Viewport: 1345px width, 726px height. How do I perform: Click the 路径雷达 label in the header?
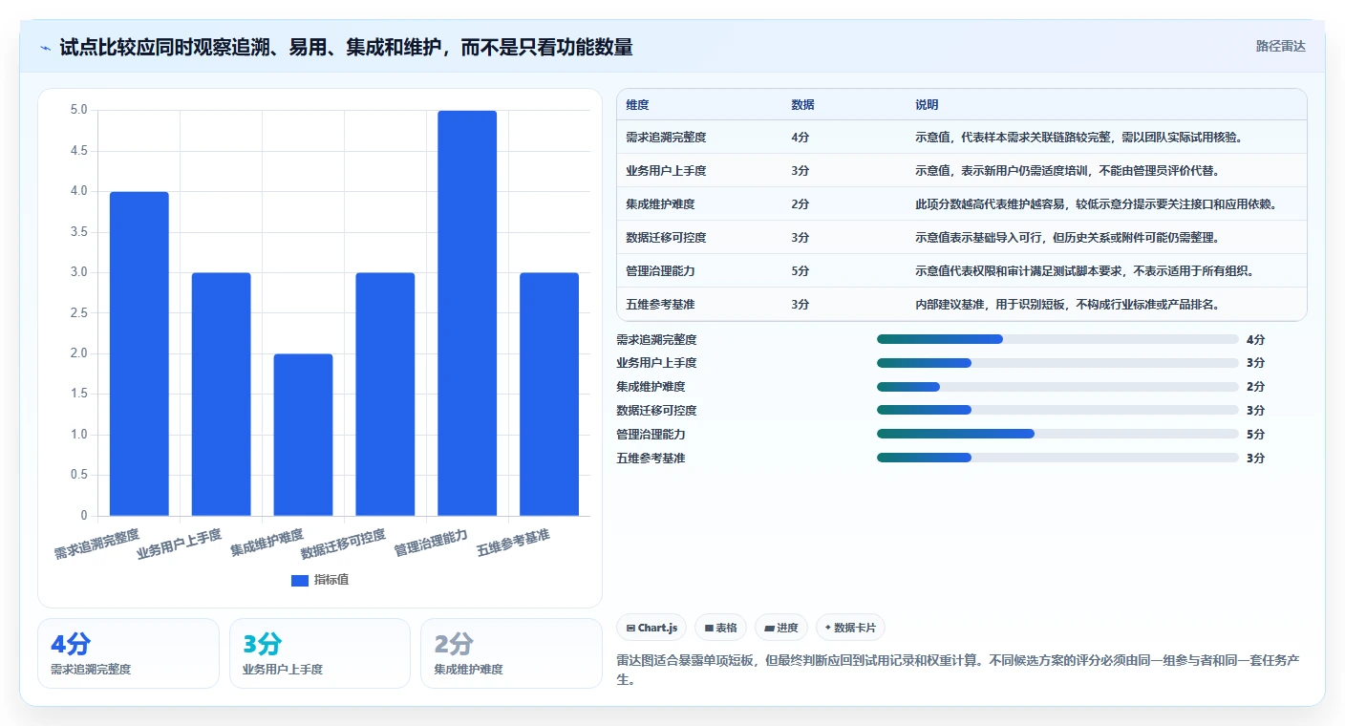tap(1280, 46)
